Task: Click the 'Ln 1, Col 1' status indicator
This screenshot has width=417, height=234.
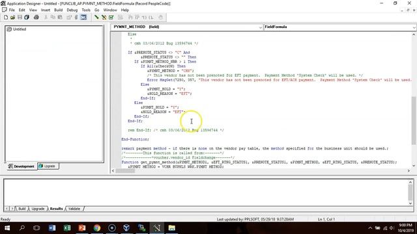Action: click(x=326, y=220)
